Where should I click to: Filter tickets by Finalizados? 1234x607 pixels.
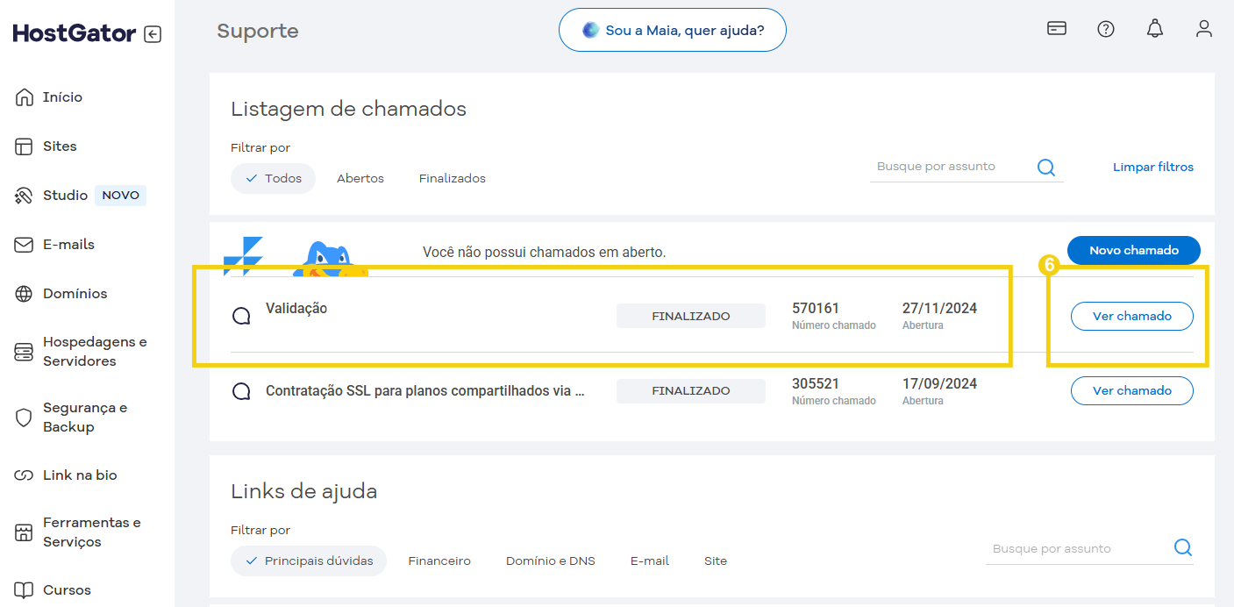coord(453,178)
